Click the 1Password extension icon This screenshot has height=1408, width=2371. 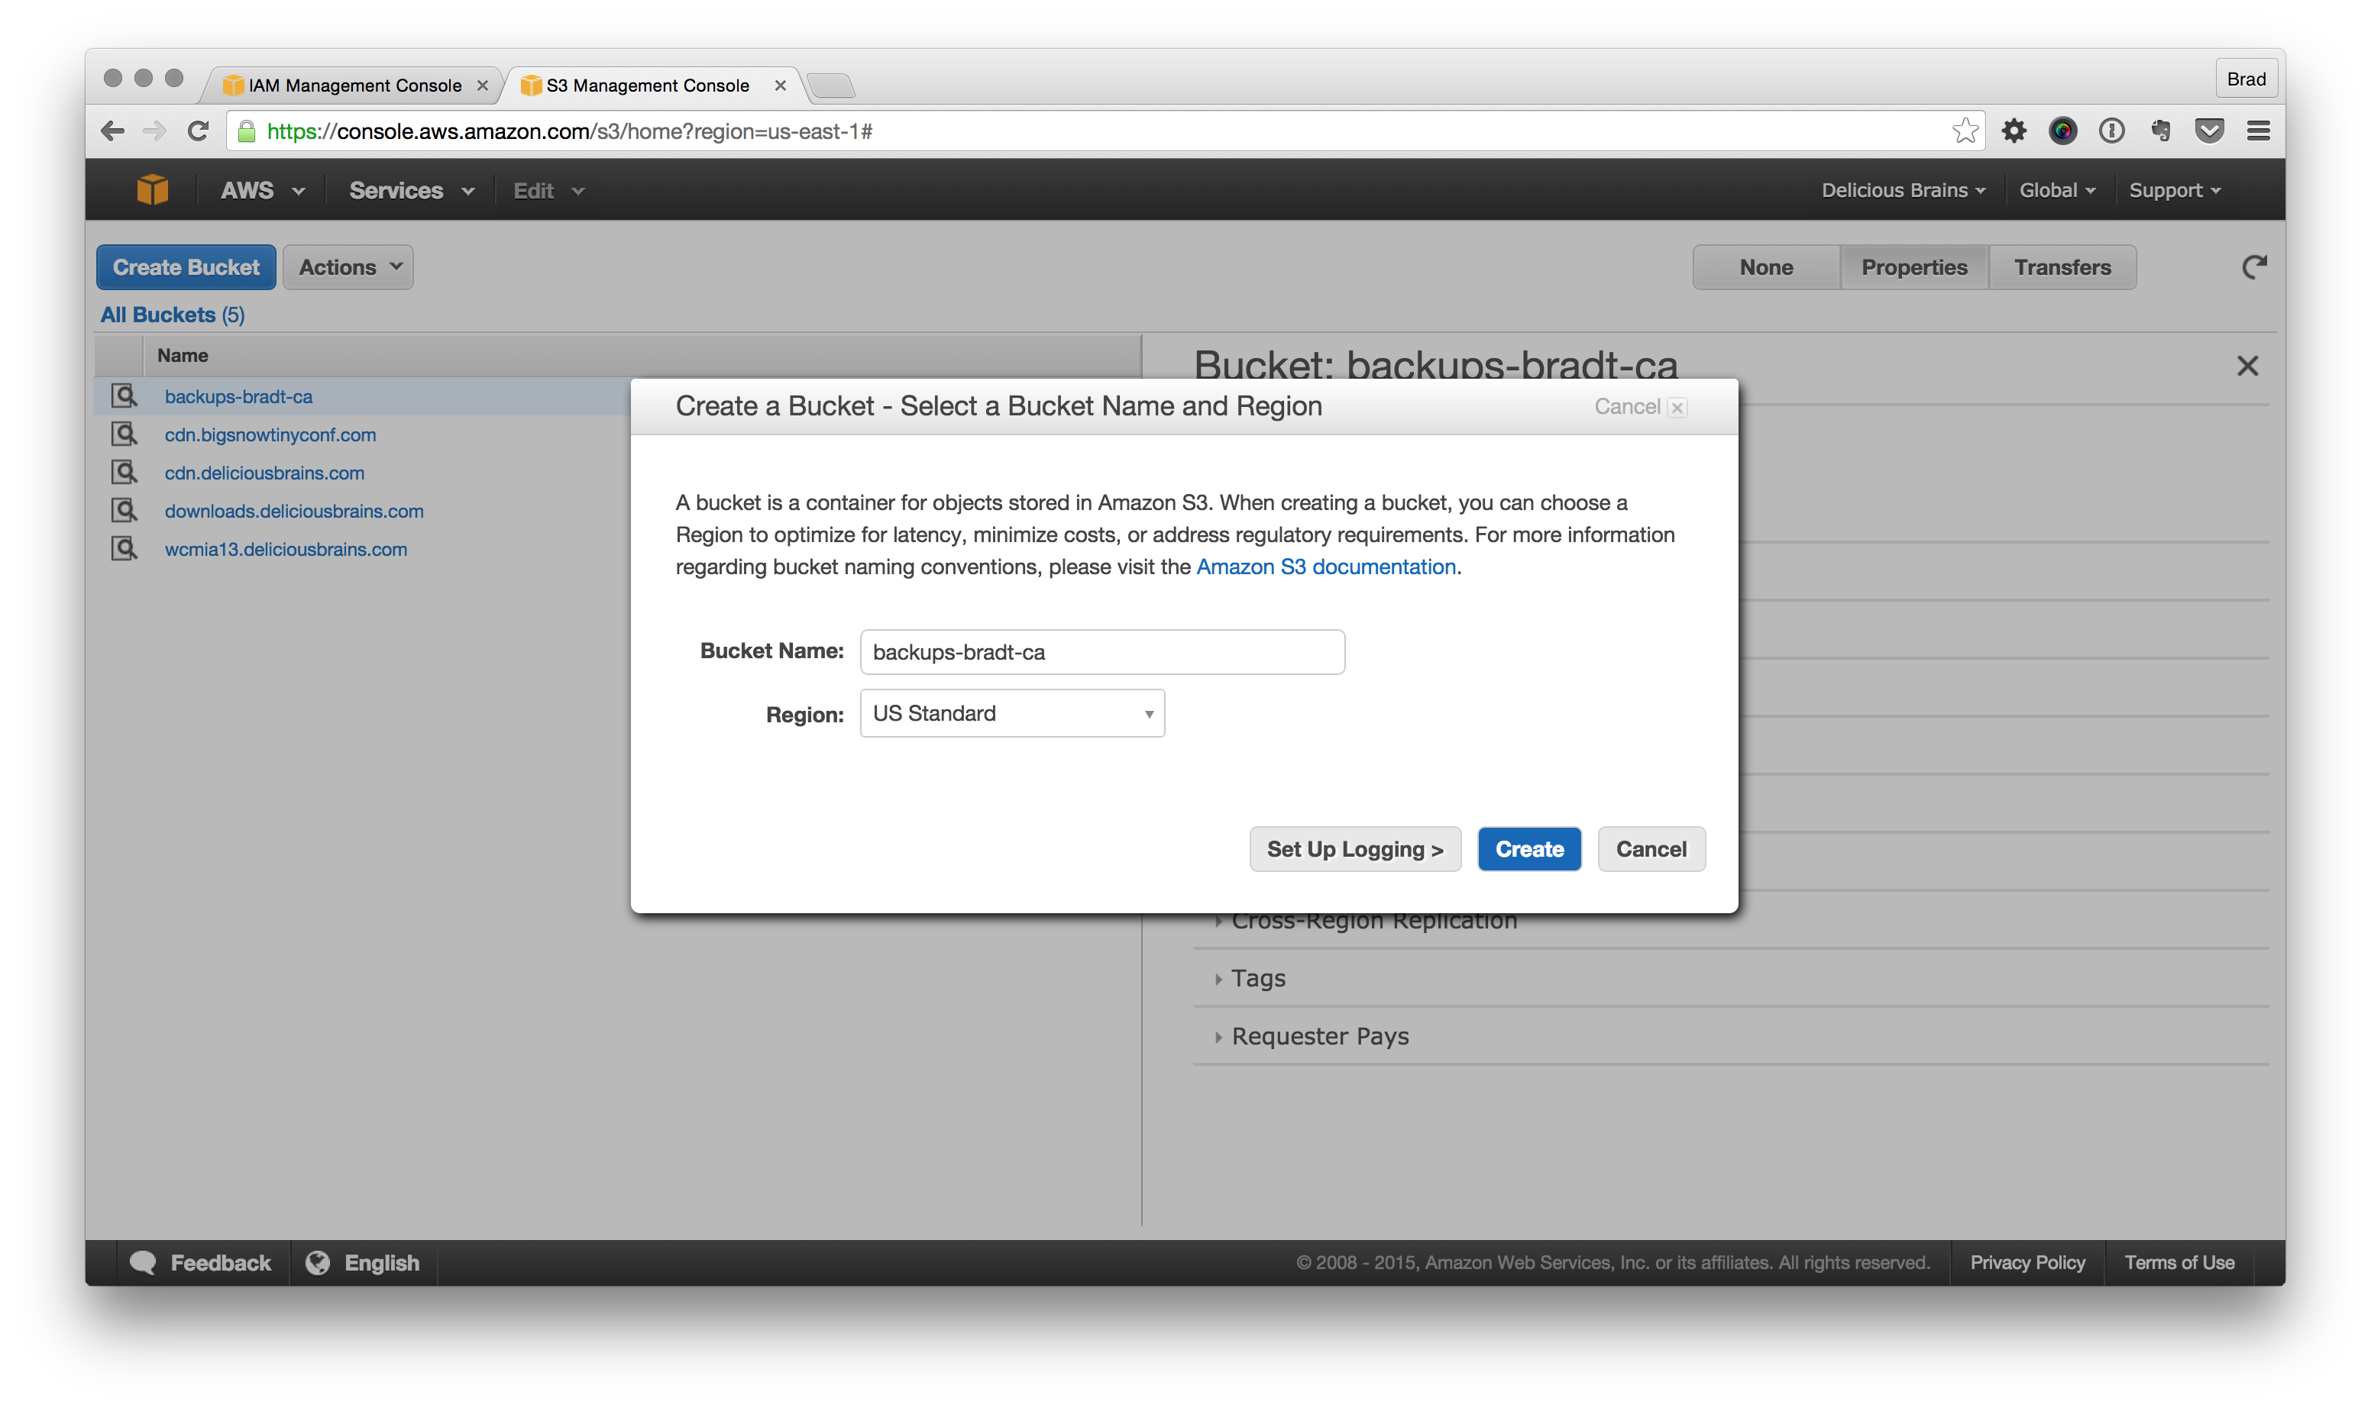click(2111, 131)
